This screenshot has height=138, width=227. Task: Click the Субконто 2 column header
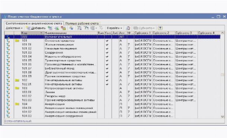click(164, 33)
